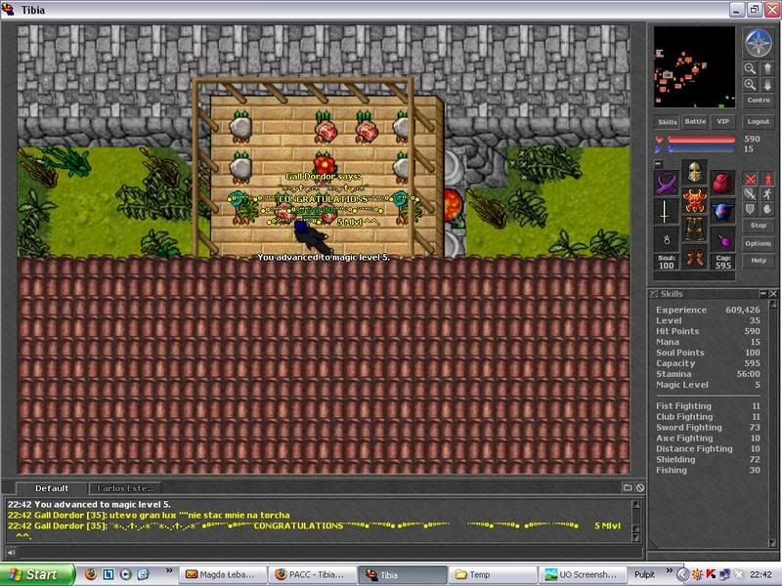Screen dimensions: 782x586
Task: Toggle the VIP window button
Action: 722,121
